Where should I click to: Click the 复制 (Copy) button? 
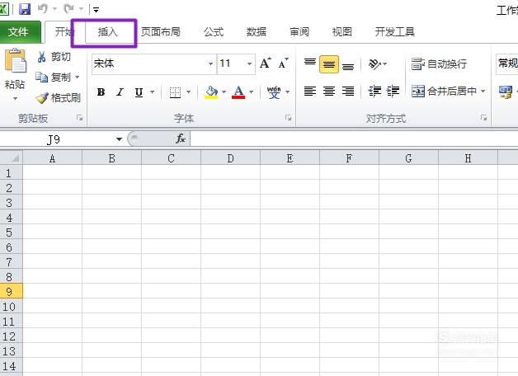click(53, 78)
